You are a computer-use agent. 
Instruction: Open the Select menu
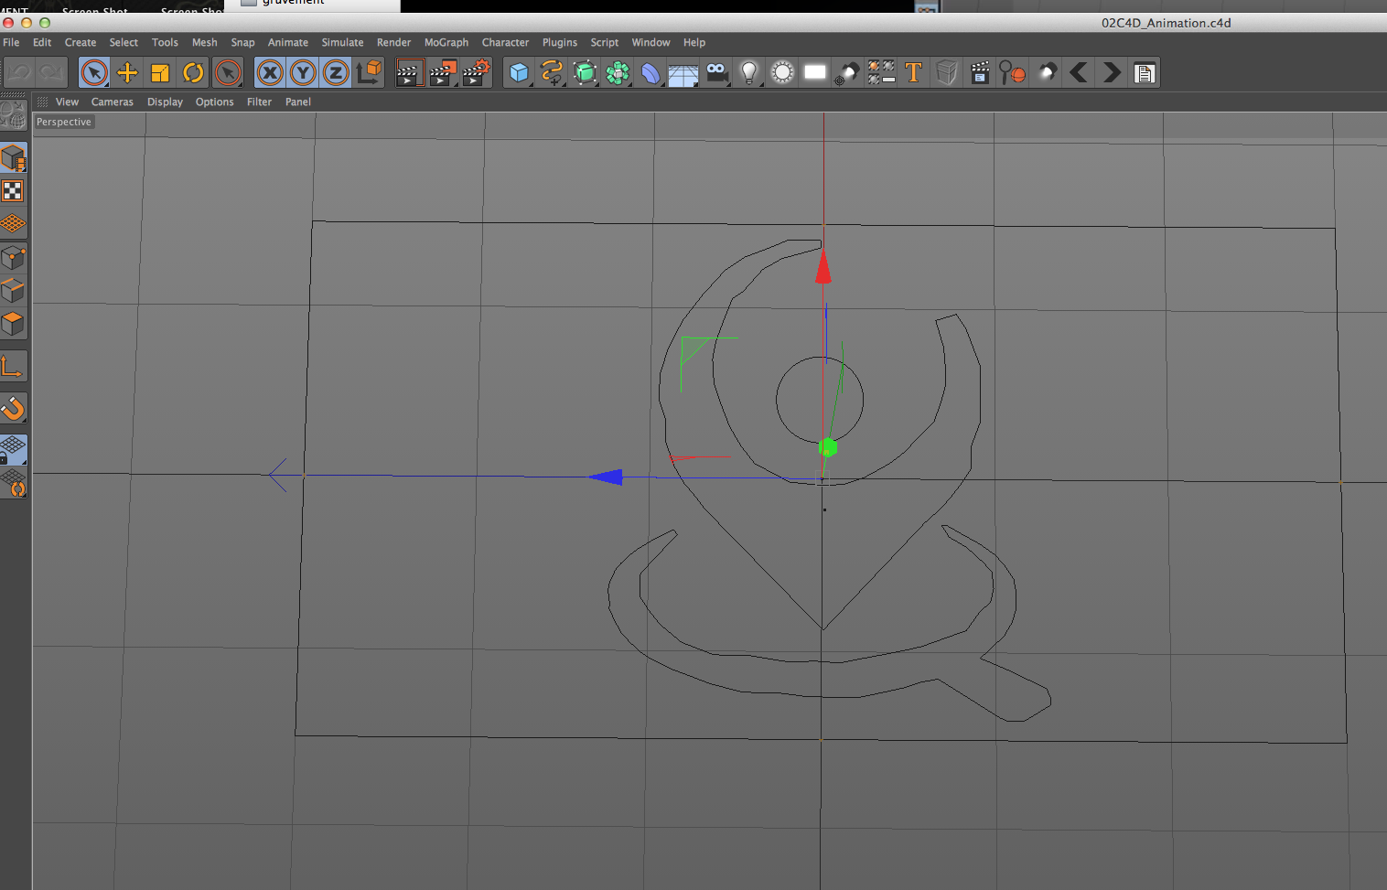tap(124, 42)
